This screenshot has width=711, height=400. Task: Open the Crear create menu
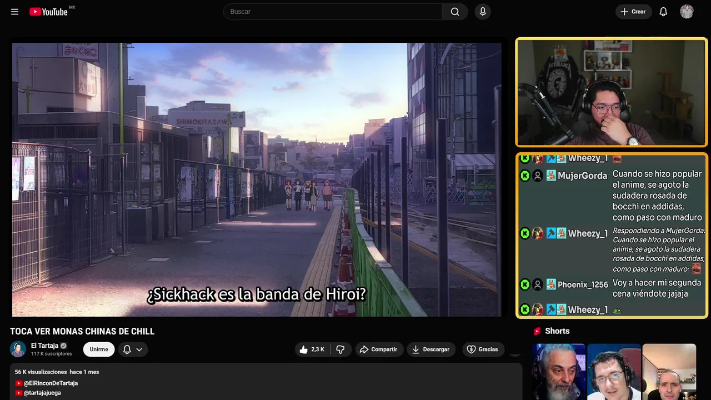click(x=633, y=12)
